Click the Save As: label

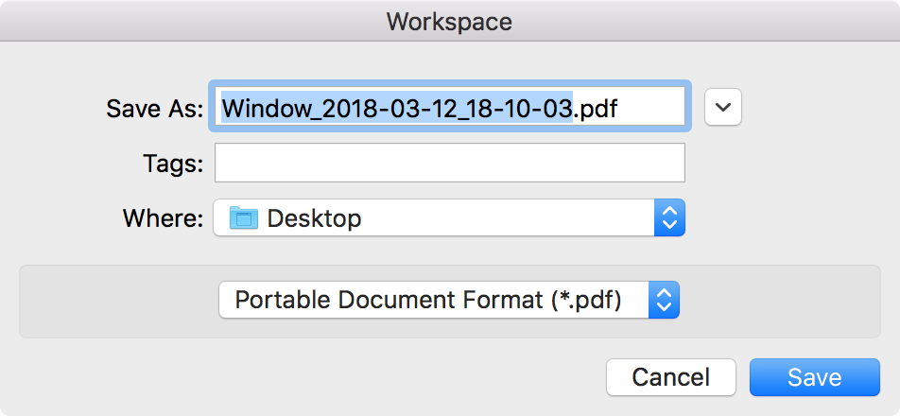click(x=155, y=108)
